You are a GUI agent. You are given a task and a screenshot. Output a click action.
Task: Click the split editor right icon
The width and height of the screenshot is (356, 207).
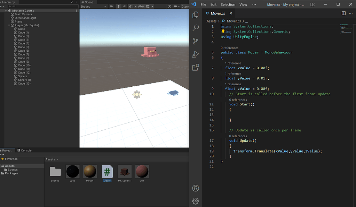[x=343, y=13]
